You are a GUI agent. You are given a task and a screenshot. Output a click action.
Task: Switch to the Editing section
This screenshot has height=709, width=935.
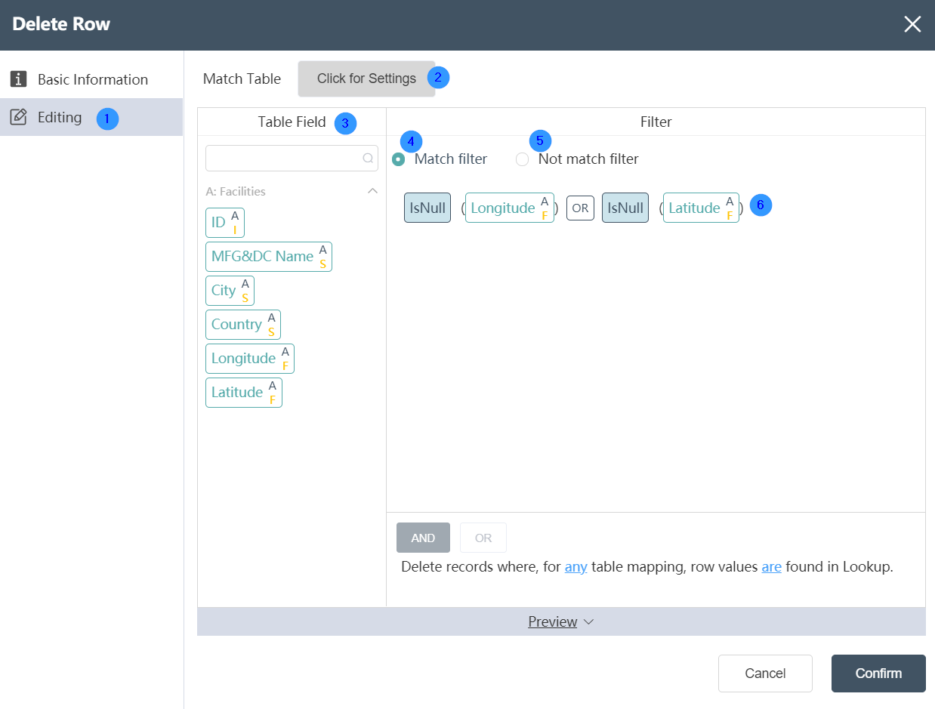point(91,117)
